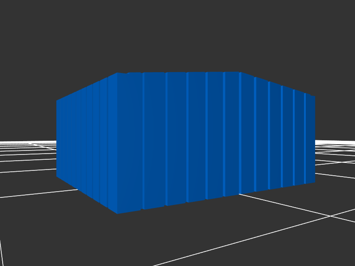Click the block's bottom-left corner
This screenshot has height=266, width=355.
(x=57, y=177)
